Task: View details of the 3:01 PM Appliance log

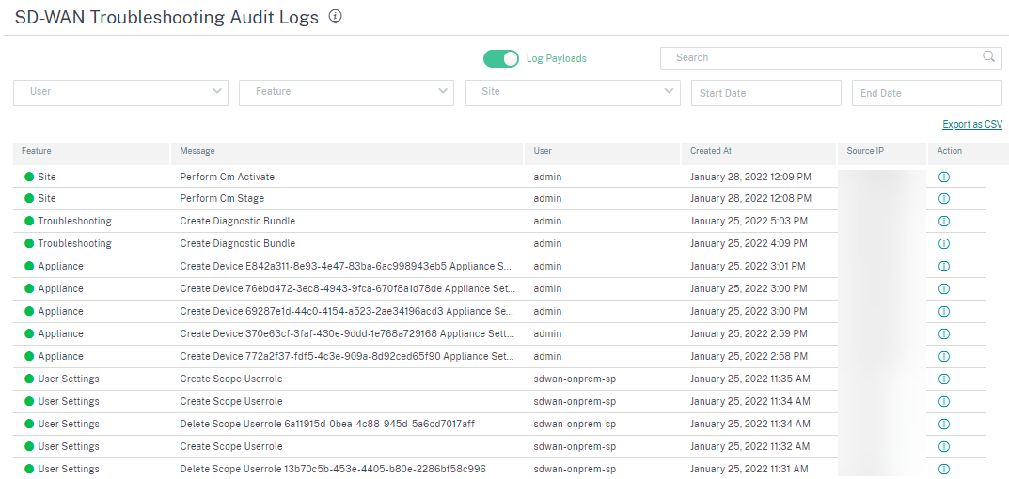Action: pyautogui.click(x=944, y=266)
